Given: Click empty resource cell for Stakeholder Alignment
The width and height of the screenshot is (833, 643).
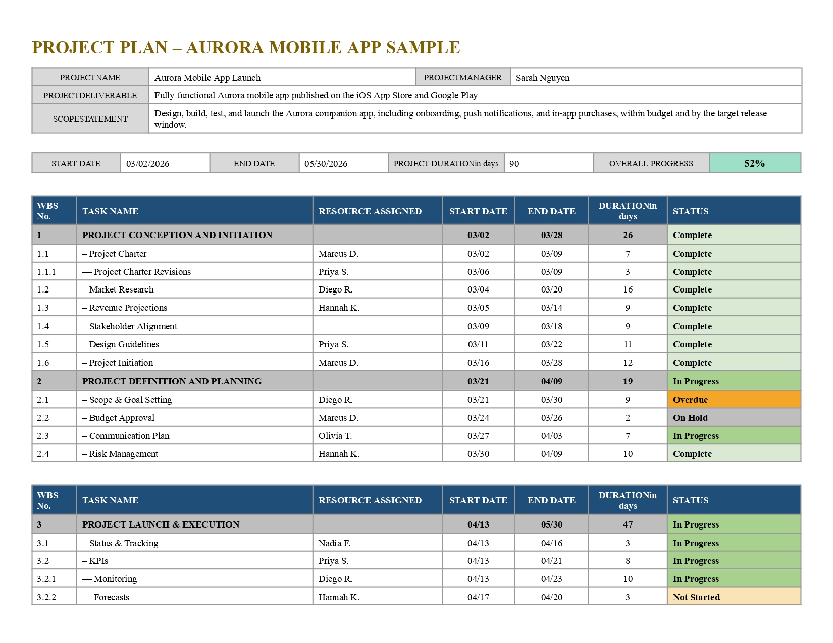Looking at the screenshot, I should pos(378,326).
